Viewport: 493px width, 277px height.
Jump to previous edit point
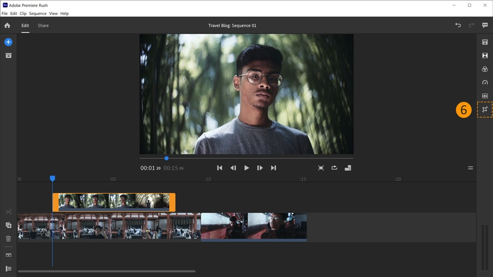tap(219, 168)
